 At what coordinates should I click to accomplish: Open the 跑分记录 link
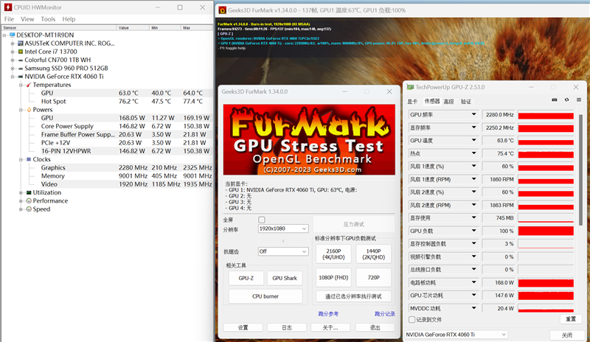(384, 314)
